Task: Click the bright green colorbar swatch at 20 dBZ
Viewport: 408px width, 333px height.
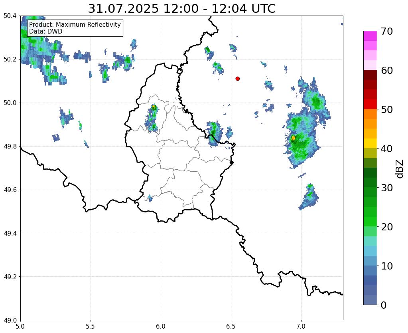Action: [370, 222]
